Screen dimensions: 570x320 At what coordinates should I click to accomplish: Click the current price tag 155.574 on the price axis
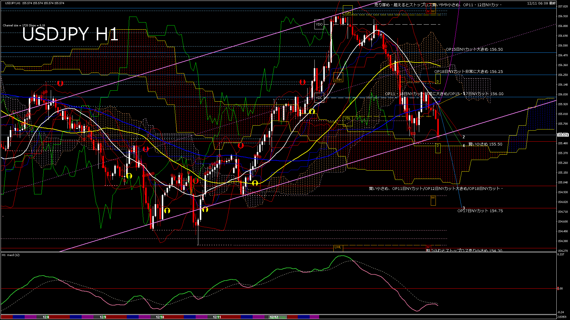[563, 135]
